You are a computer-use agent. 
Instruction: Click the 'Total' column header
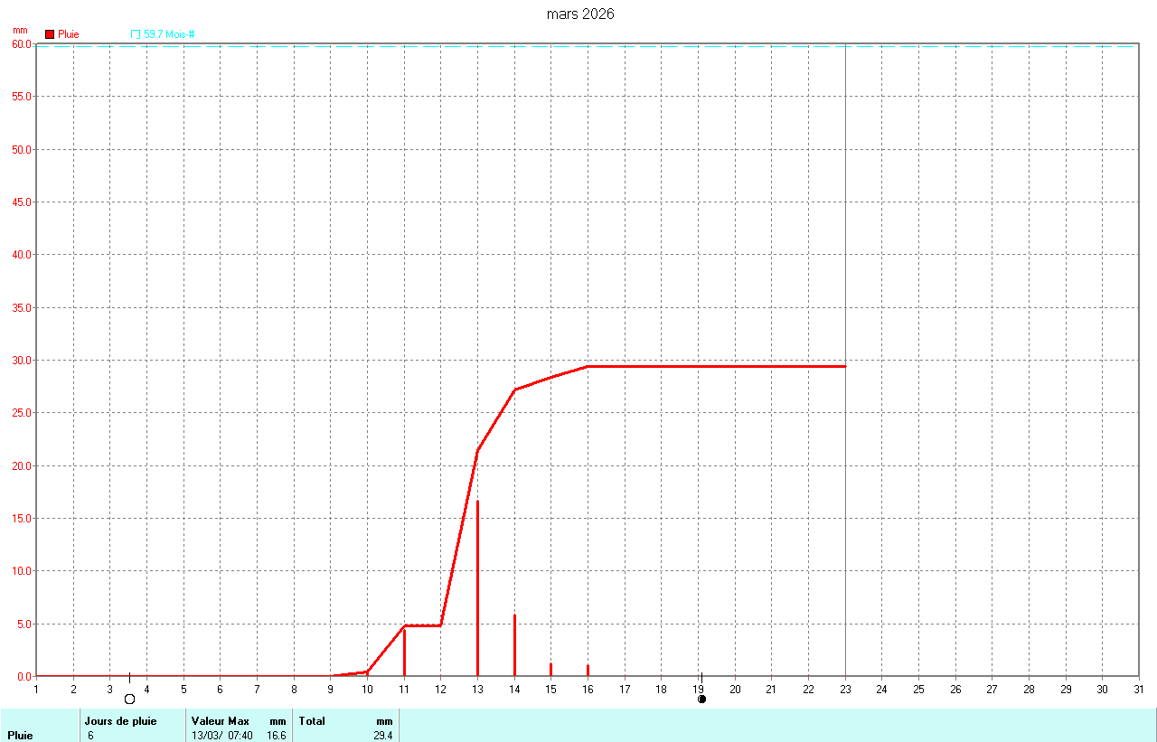[x=312, y=721]
